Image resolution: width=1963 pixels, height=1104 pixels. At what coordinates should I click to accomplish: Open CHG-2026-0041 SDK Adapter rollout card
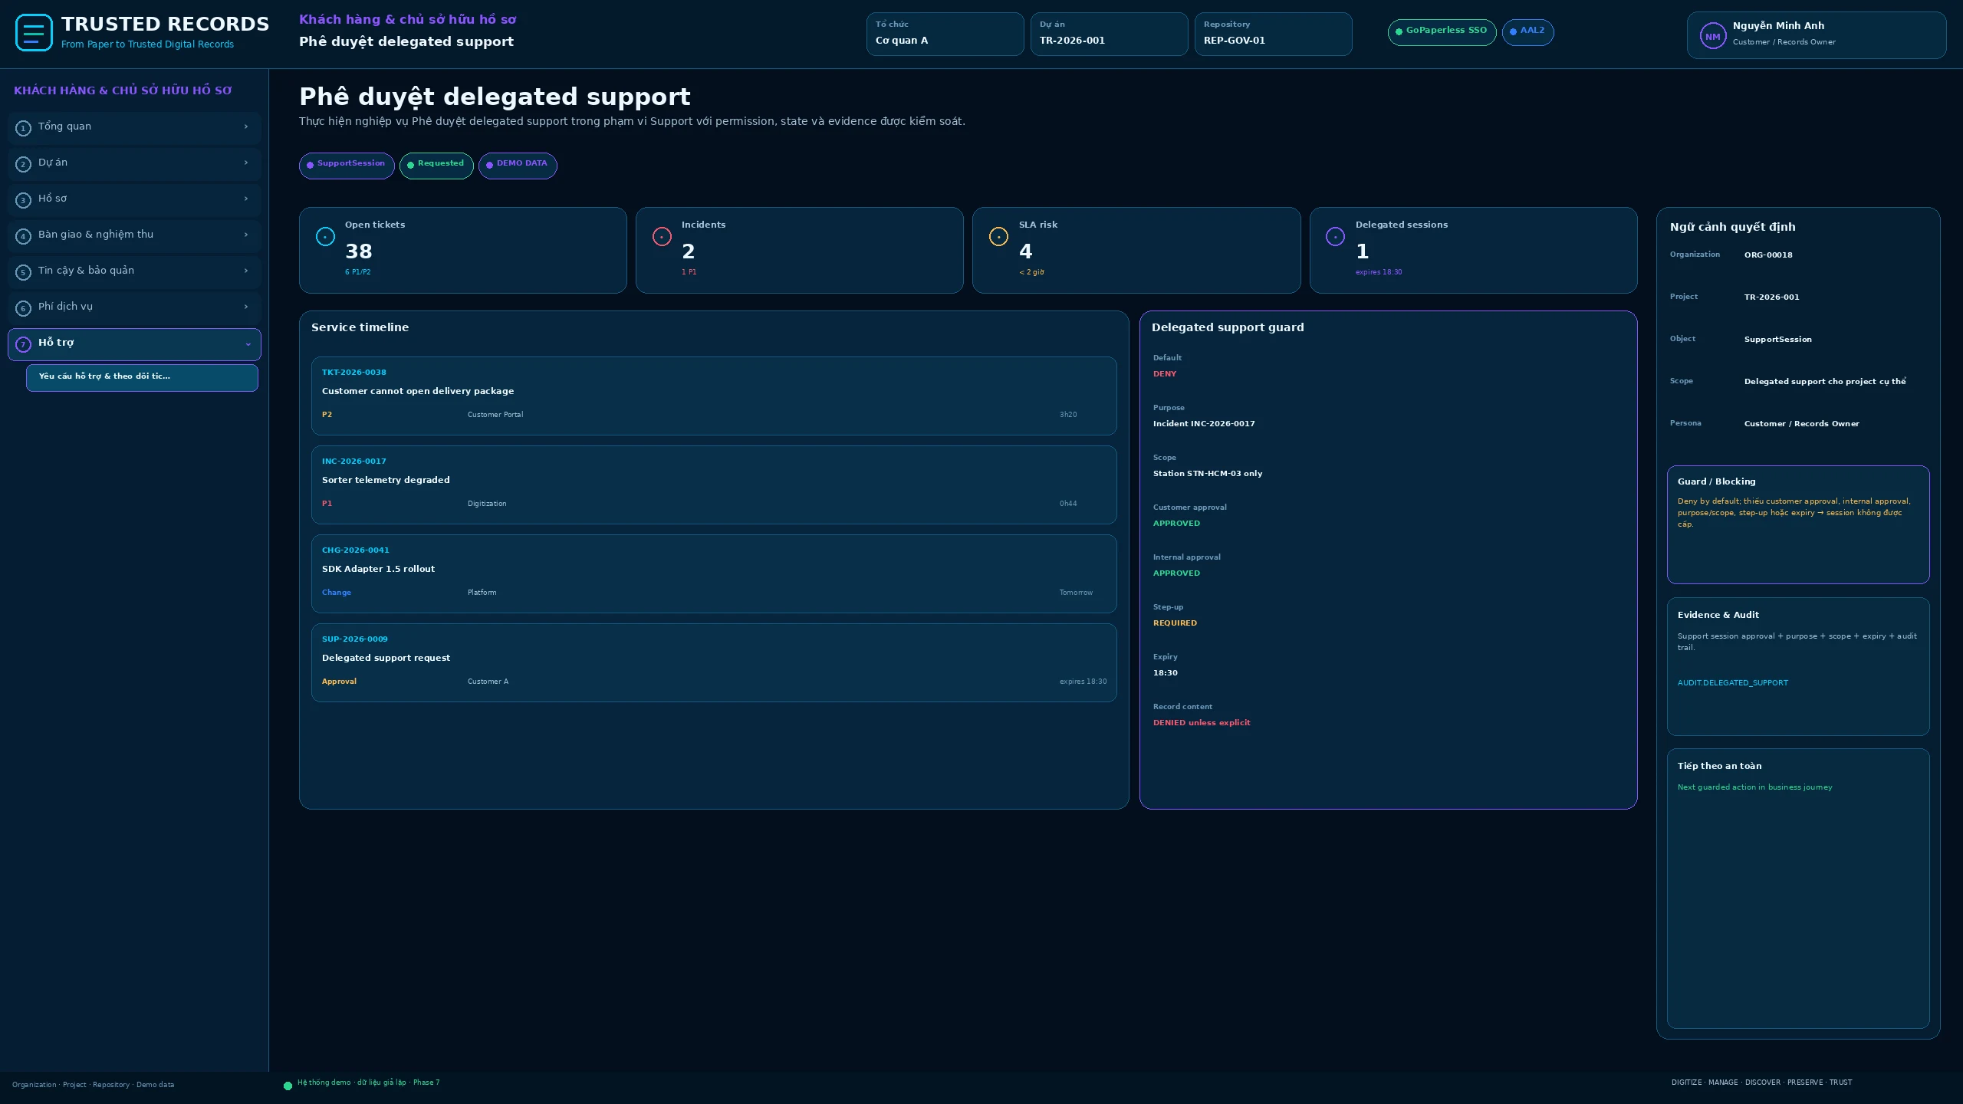pos(714,573)
